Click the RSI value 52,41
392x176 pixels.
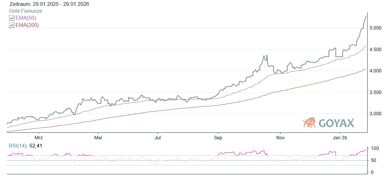pos(36,146)
